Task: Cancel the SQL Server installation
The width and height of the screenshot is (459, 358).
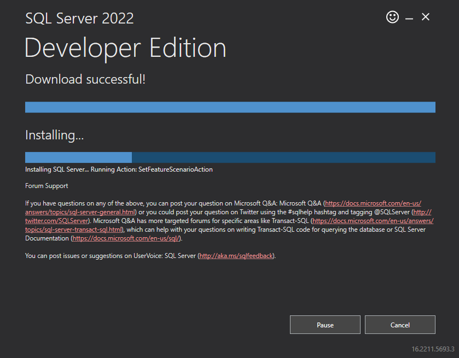Action: 400,325
